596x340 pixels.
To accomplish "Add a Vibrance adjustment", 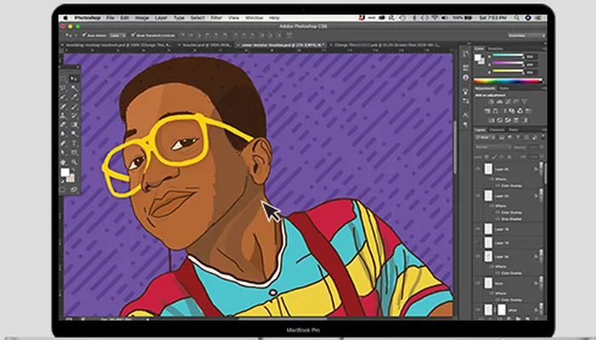I will click(x=524, y=102).
